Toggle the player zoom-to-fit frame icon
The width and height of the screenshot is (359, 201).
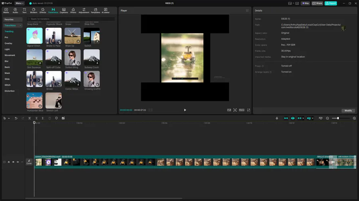pos(235,110)
